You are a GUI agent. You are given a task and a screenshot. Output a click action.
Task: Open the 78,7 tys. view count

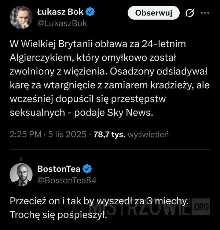[110, 135]
